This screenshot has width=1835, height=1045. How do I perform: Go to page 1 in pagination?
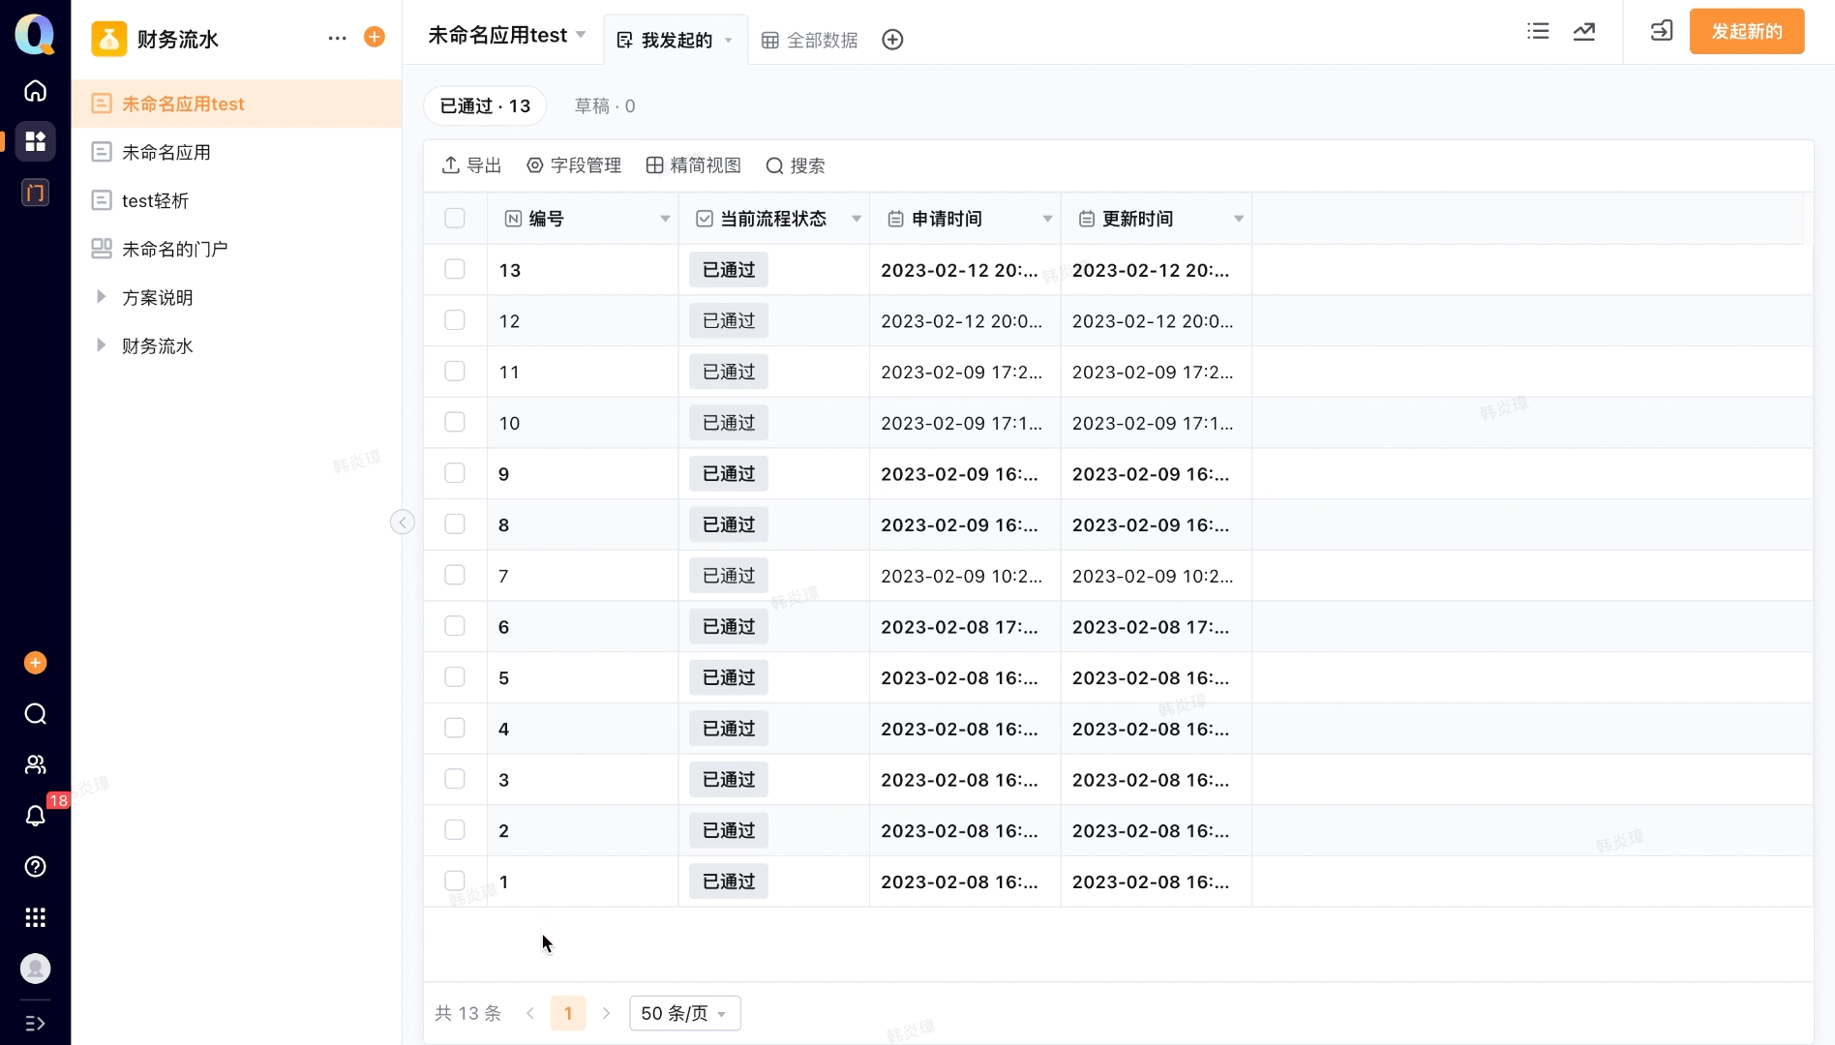point(568,1013)
